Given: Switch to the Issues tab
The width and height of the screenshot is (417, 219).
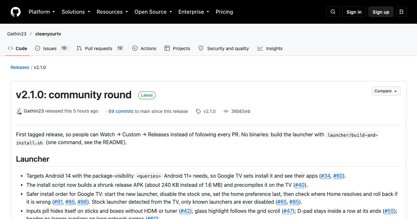Looking at the screenshot, I should tap(51, 48).
